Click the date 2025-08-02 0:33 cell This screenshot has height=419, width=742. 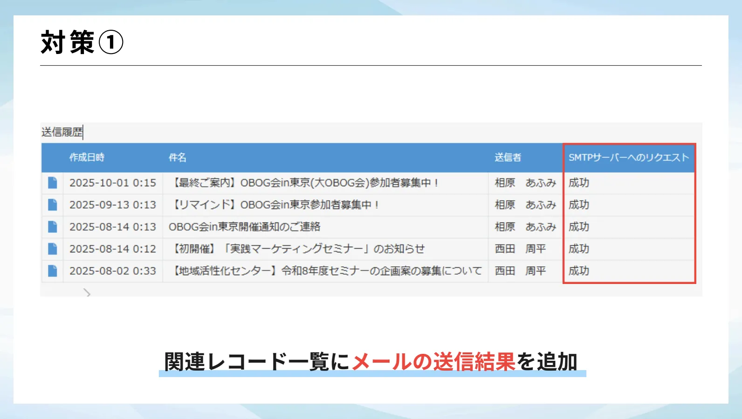coord(113,271)
